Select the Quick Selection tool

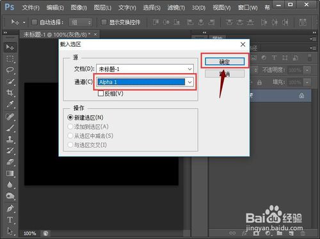(10, 81)
